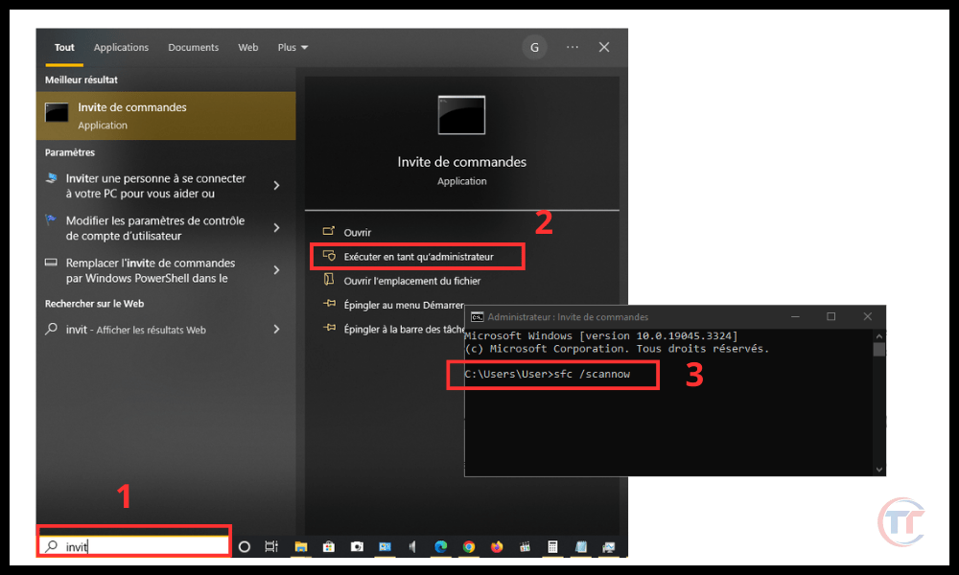
Task: Expand arrow for 'Modifier les paramètres' result
Action: [x=277, y=228]
